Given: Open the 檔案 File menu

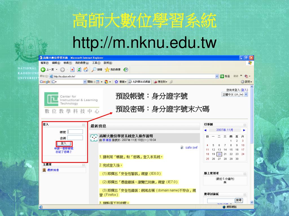Looking at the screenshot, I should point(44,63).
